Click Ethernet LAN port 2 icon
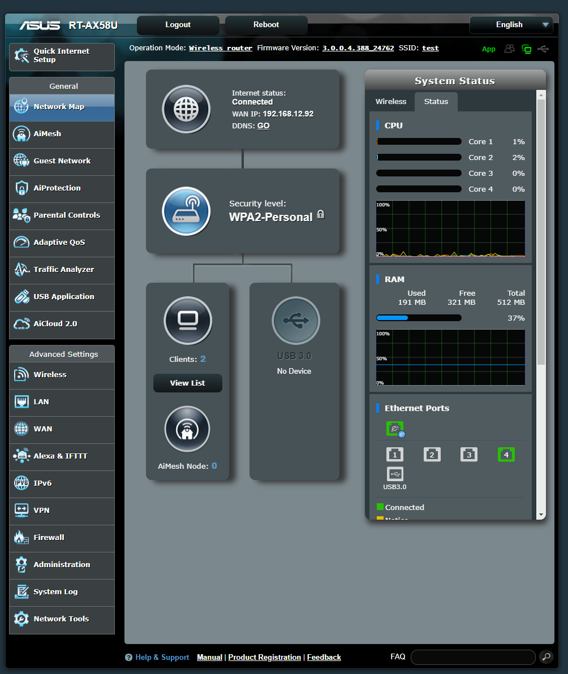Viewport: 568px width, 674px height. coord(432,455)
